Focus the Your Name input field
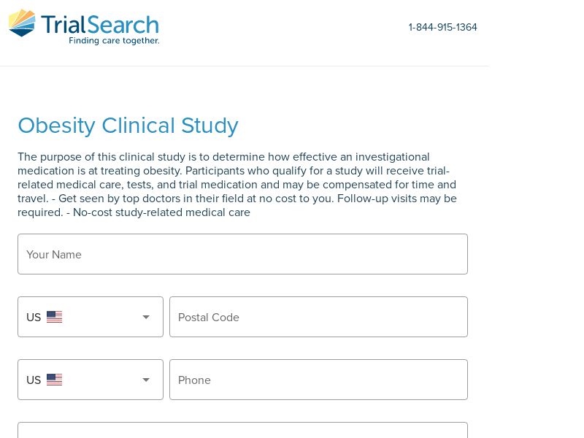 [x=242, y=254]
